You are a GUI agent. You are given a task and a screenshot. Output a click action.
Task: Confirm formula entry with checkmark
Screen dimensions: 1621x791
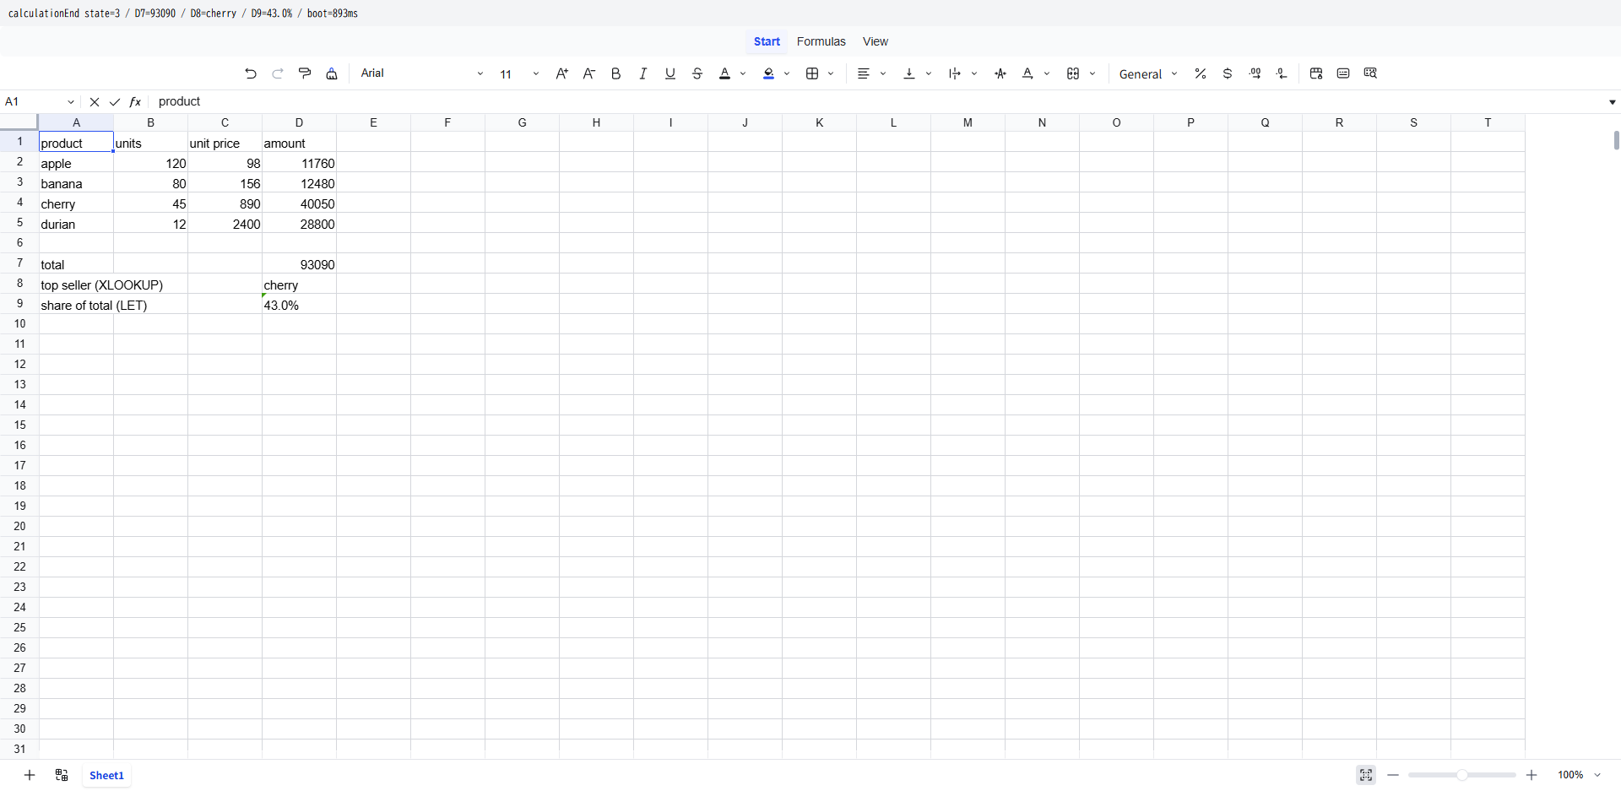115,101
